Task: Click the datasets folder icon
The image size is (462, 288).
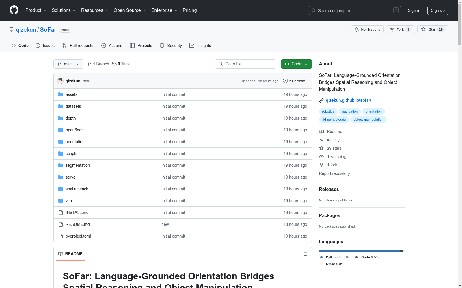Action: pyautogui.click(x=61, y=106)
